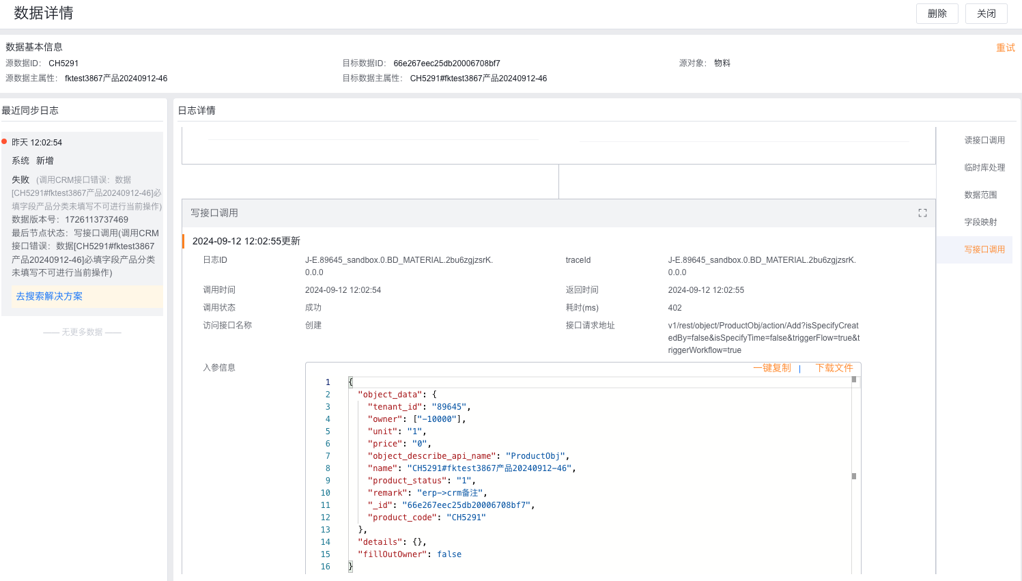Click target main attribute CH5291#fktest3867产品20240912-46
Image resolution: width=1022 pixels, height=581 pixels.
coord(479,79)
